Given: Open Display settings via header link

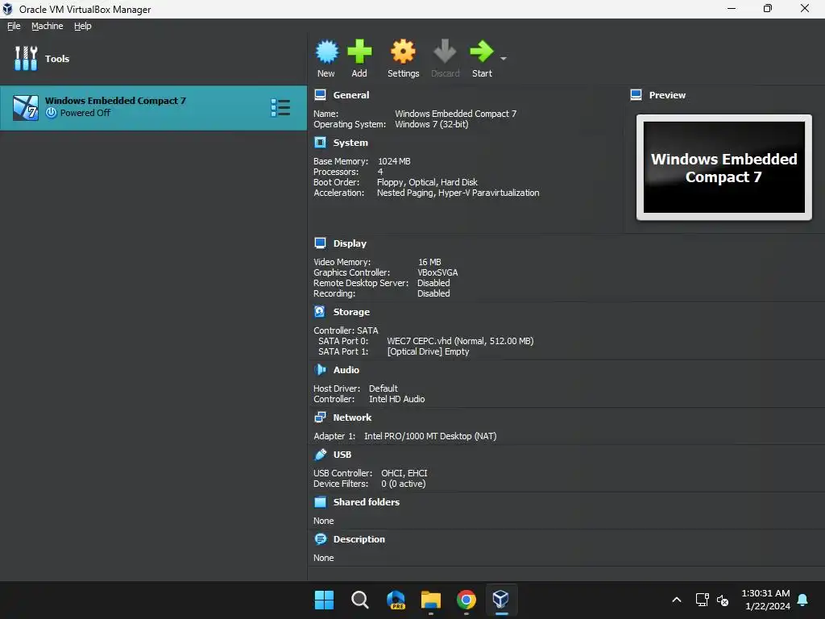Looking at the screenshot, I should tap(350, 243).
